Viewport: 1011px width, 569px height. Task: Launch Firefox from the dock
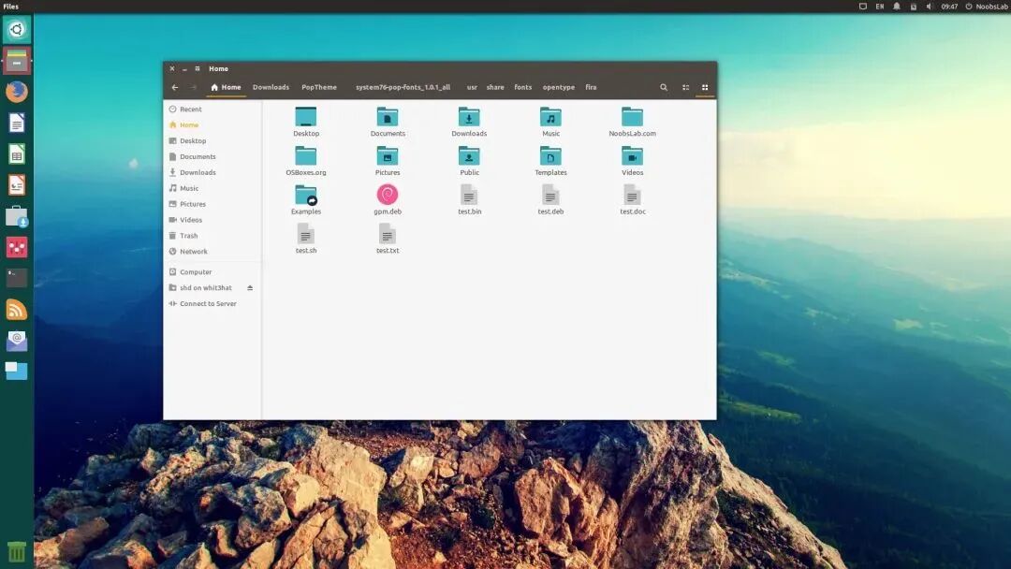tap(17, 92)
